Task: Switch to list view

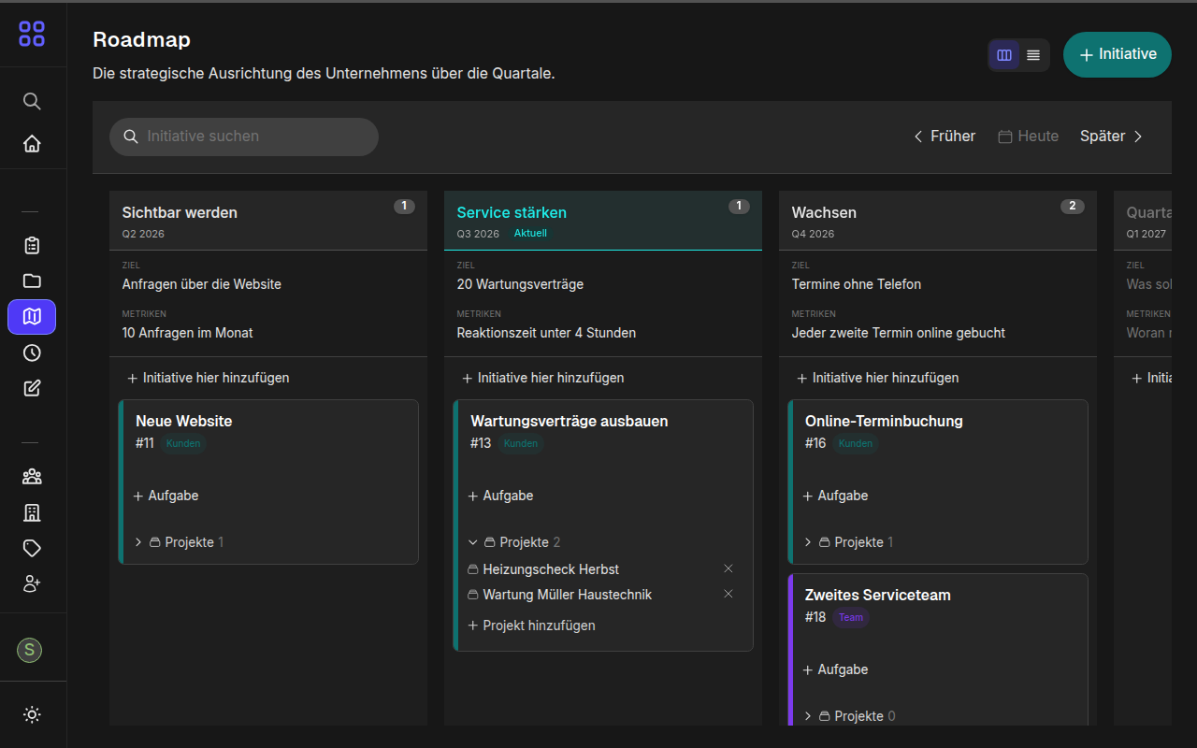Action: [1033, 55]
